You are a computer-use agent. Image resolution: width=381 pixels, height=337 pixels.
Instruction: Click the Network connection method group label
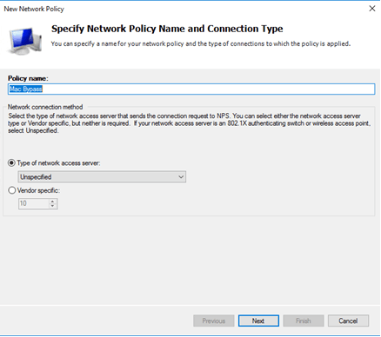coord(45,107)
